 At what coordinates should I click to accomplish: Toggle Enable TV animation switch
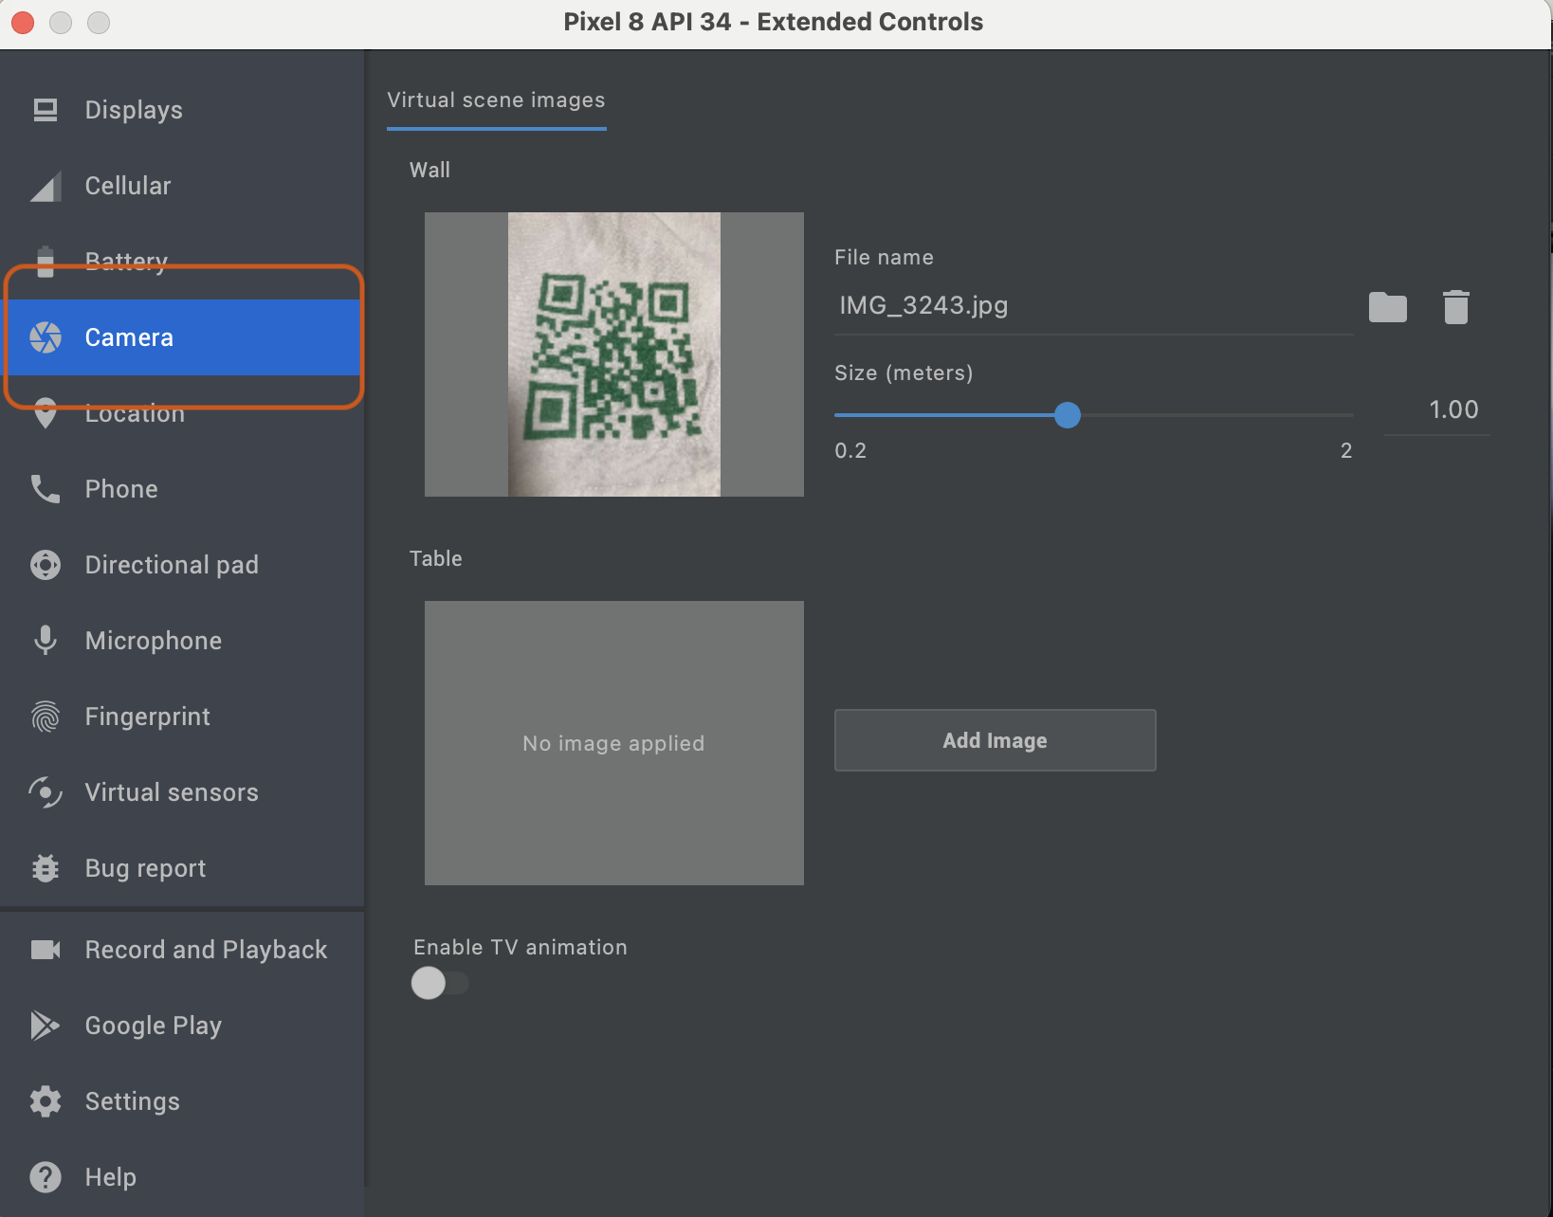pyautogui.click(x=439, y=983)
